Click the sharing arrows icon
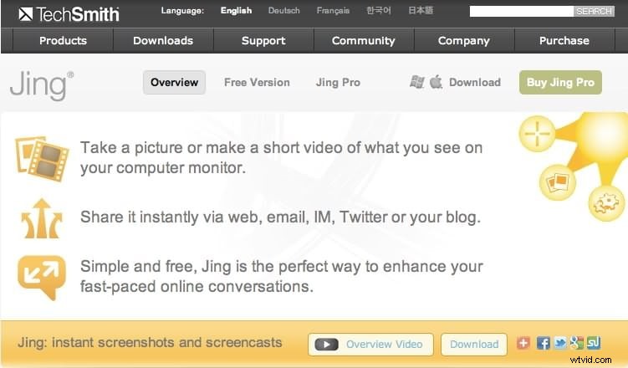The width and height of the screenshot is (628, 368). tap(42, 218)
